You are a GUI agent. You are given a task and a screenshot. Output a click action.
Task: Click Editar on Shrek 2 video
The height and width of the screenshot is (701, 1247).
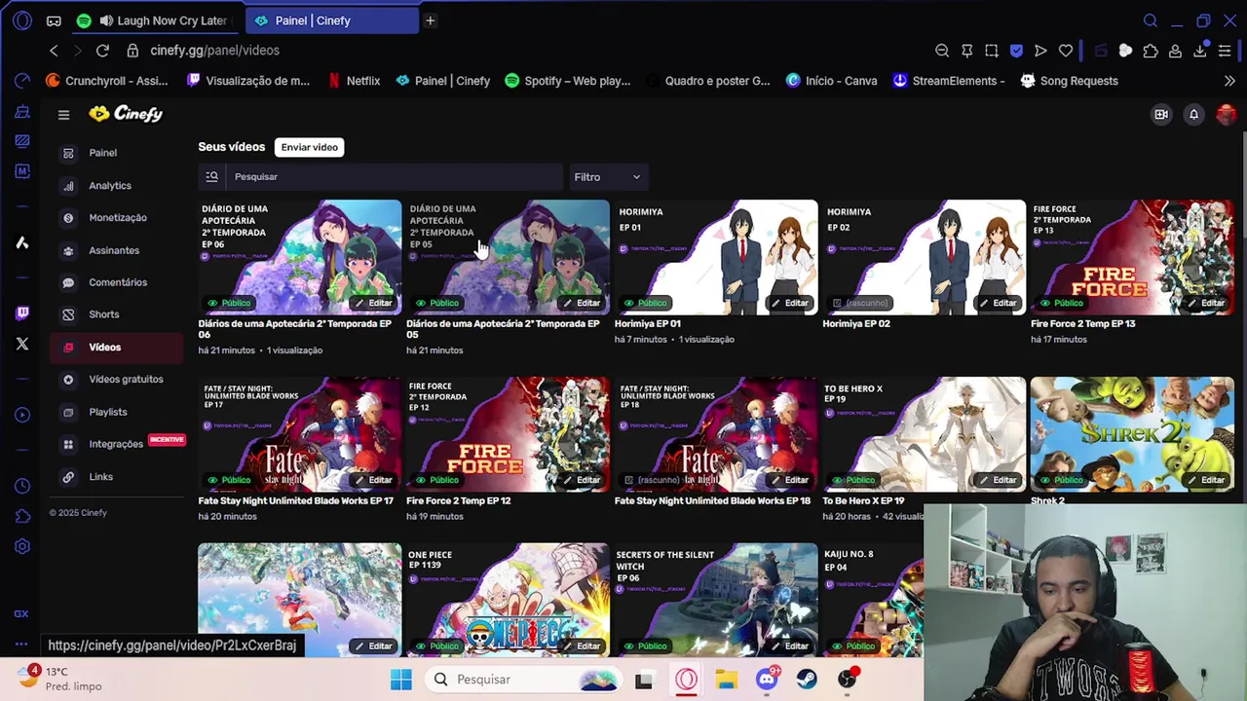(1205, 480)
